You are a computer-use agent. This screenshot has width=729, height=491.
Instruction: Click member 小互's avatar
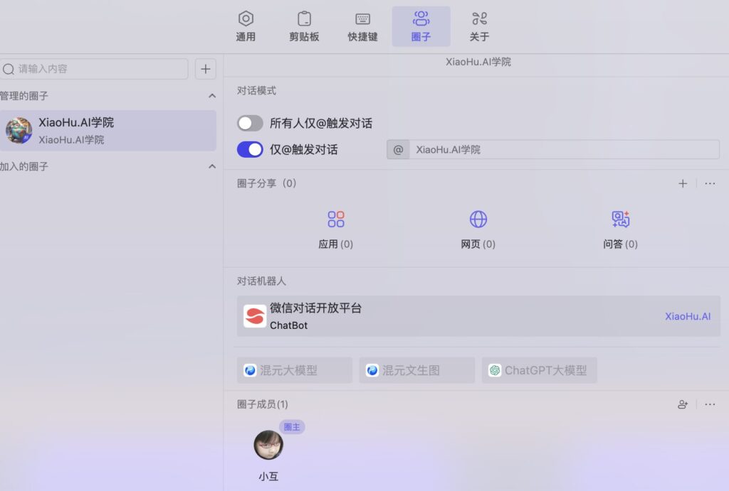(x=268, y=445)
